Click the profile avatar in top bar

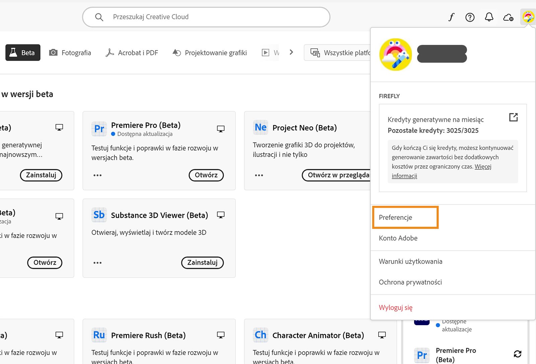tap(528, 17)
